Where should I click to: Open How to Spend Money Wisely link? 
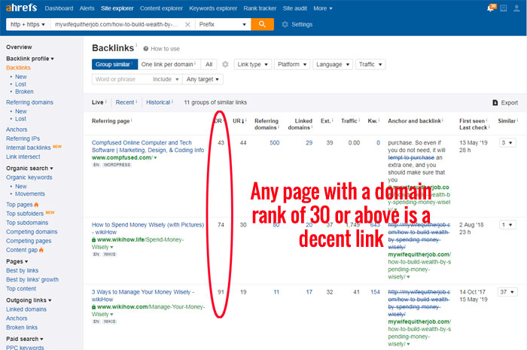(148, 228)
